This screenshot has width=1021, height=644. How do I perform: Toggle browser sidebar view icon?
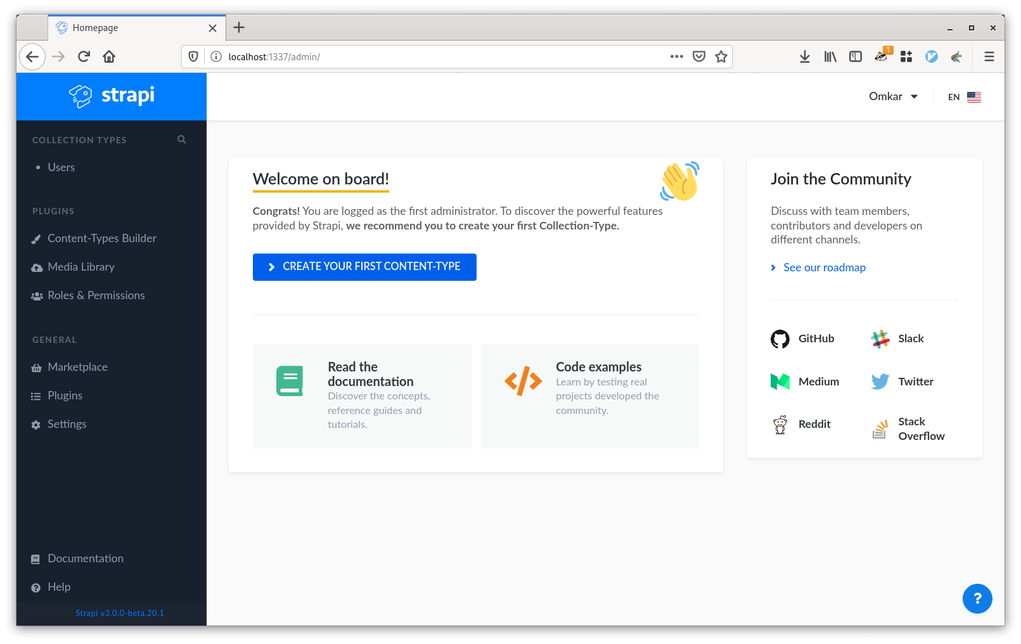coord(856,56)
